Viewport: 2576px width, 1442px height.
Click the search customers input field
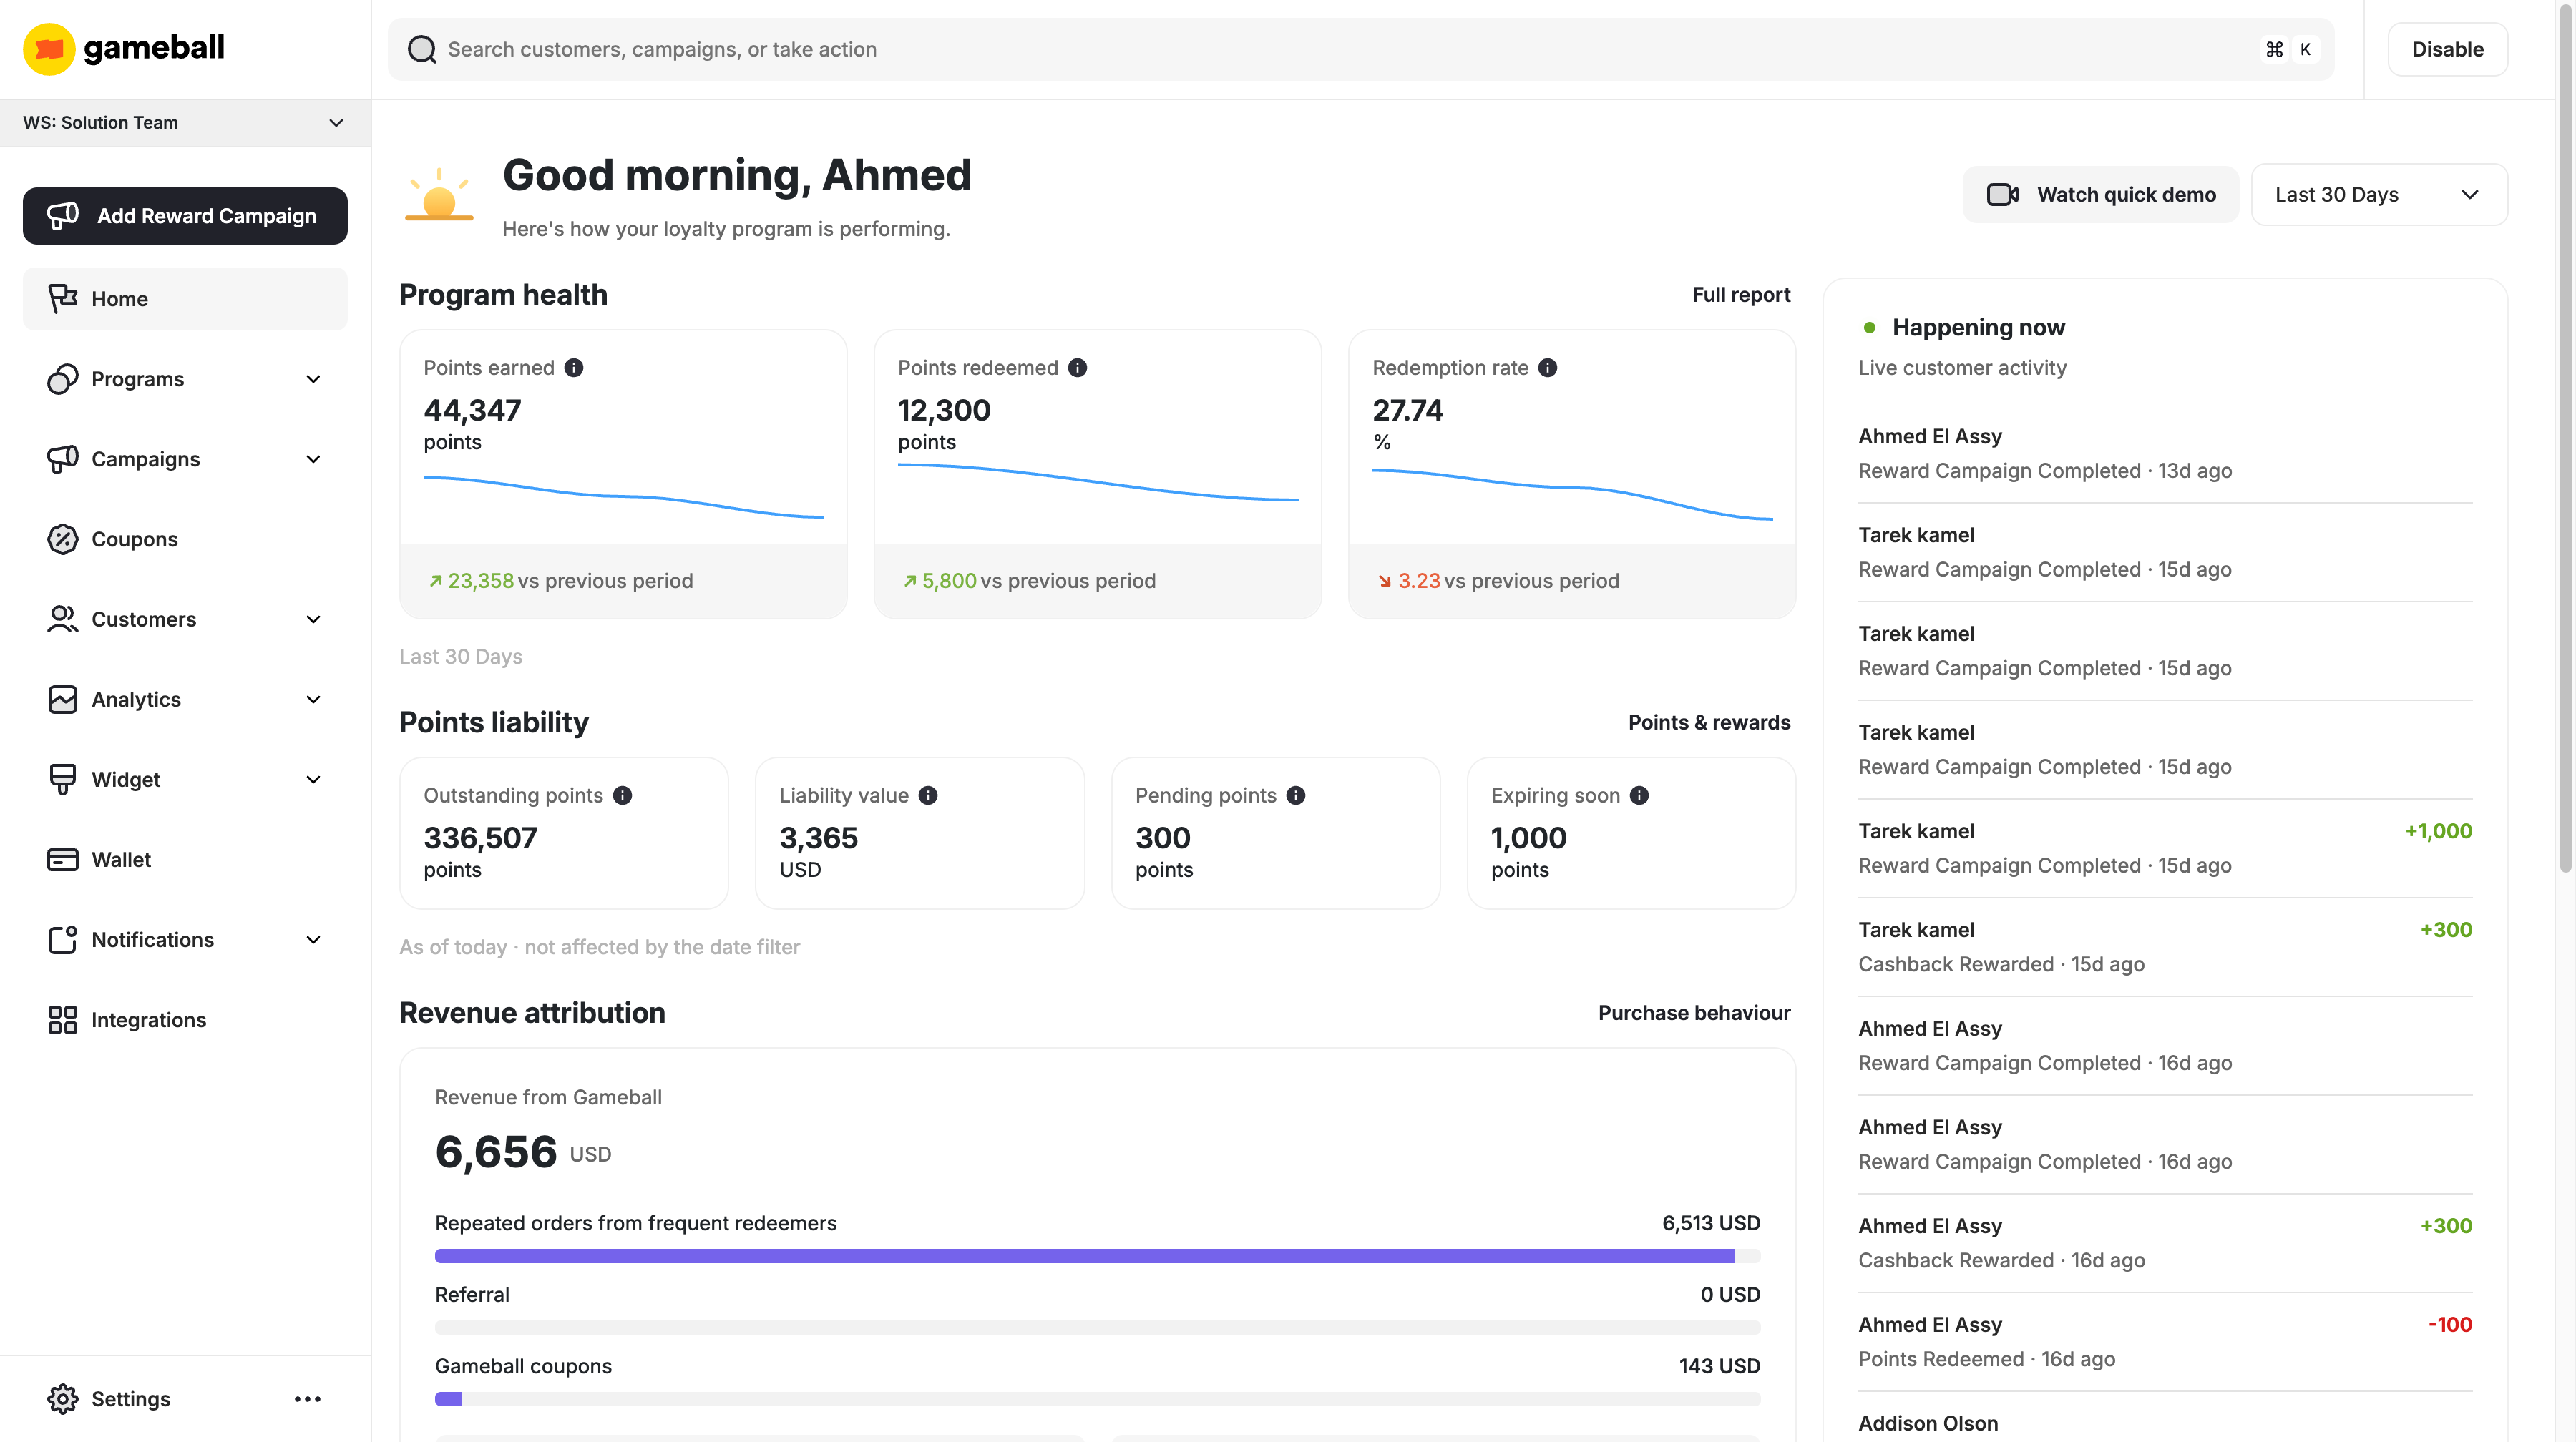tap(1360, 49)
